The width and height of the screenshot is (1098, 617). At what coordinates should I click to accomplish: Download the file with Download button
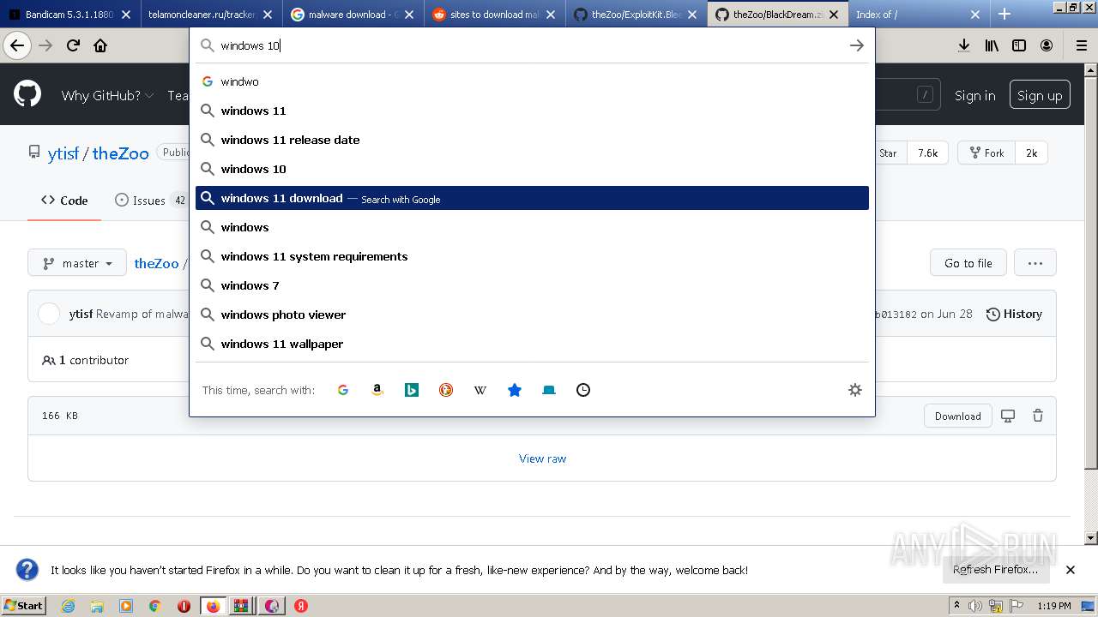tap(958, 416)
